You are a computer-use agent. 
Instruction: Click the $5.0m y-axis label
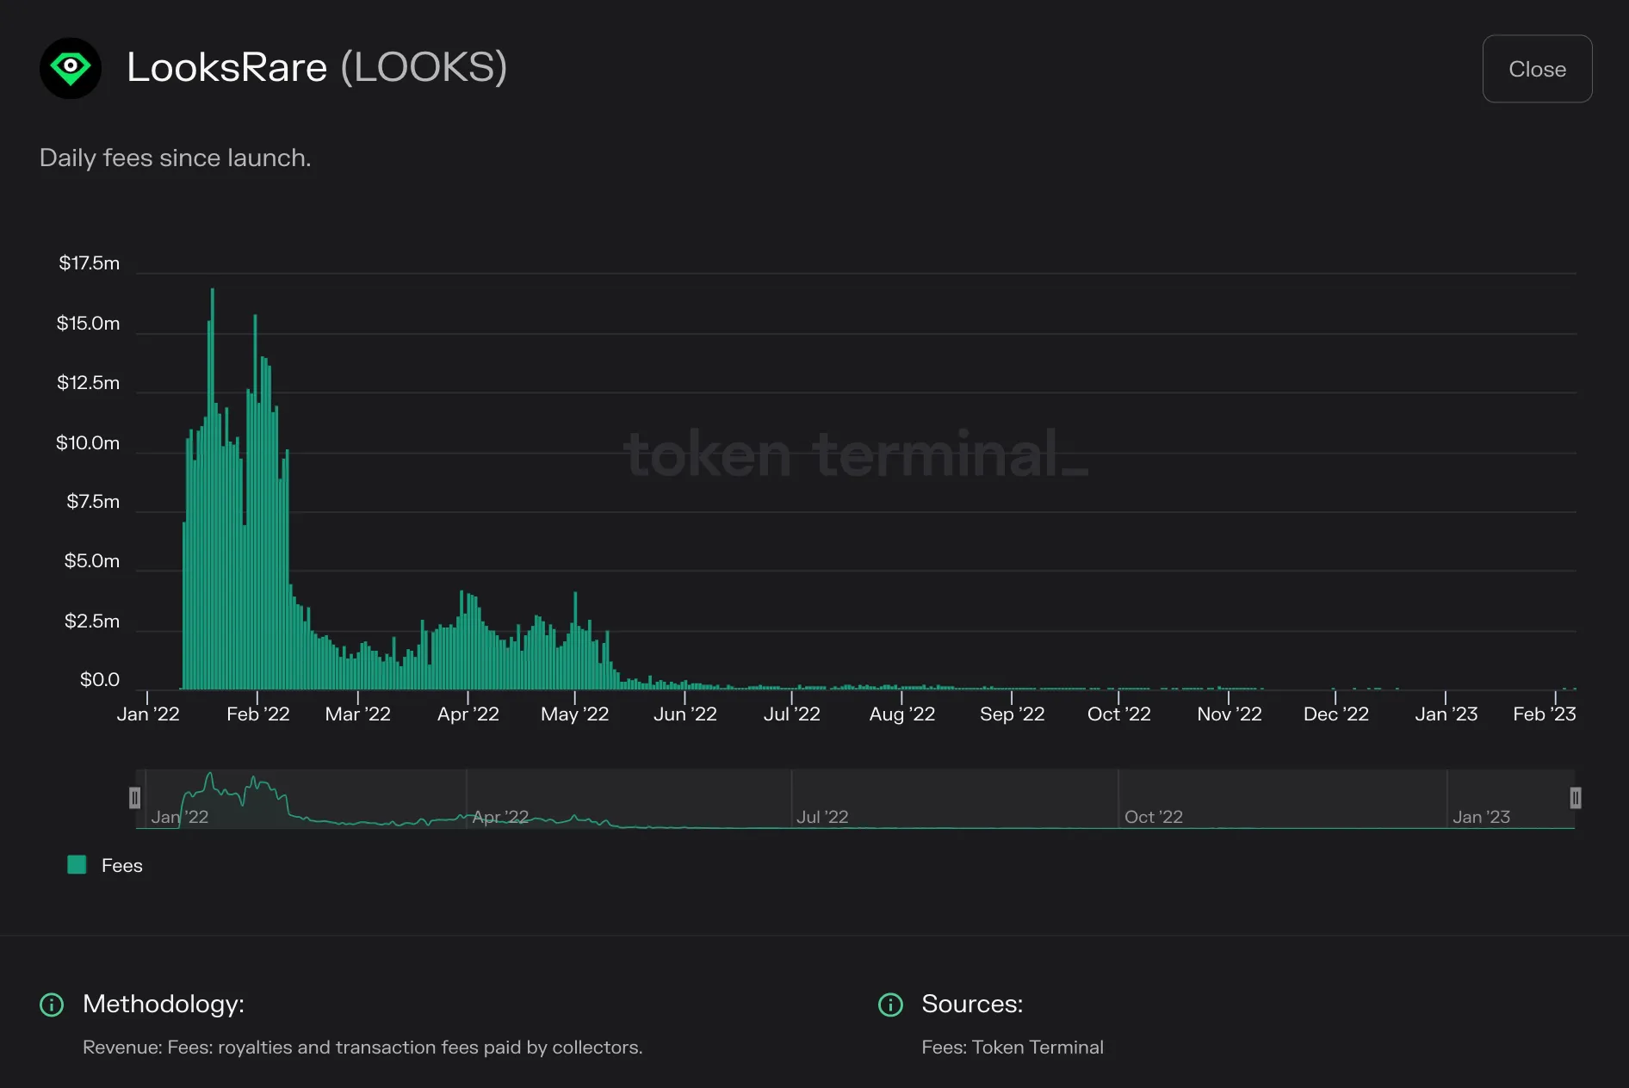click(92, 561)
